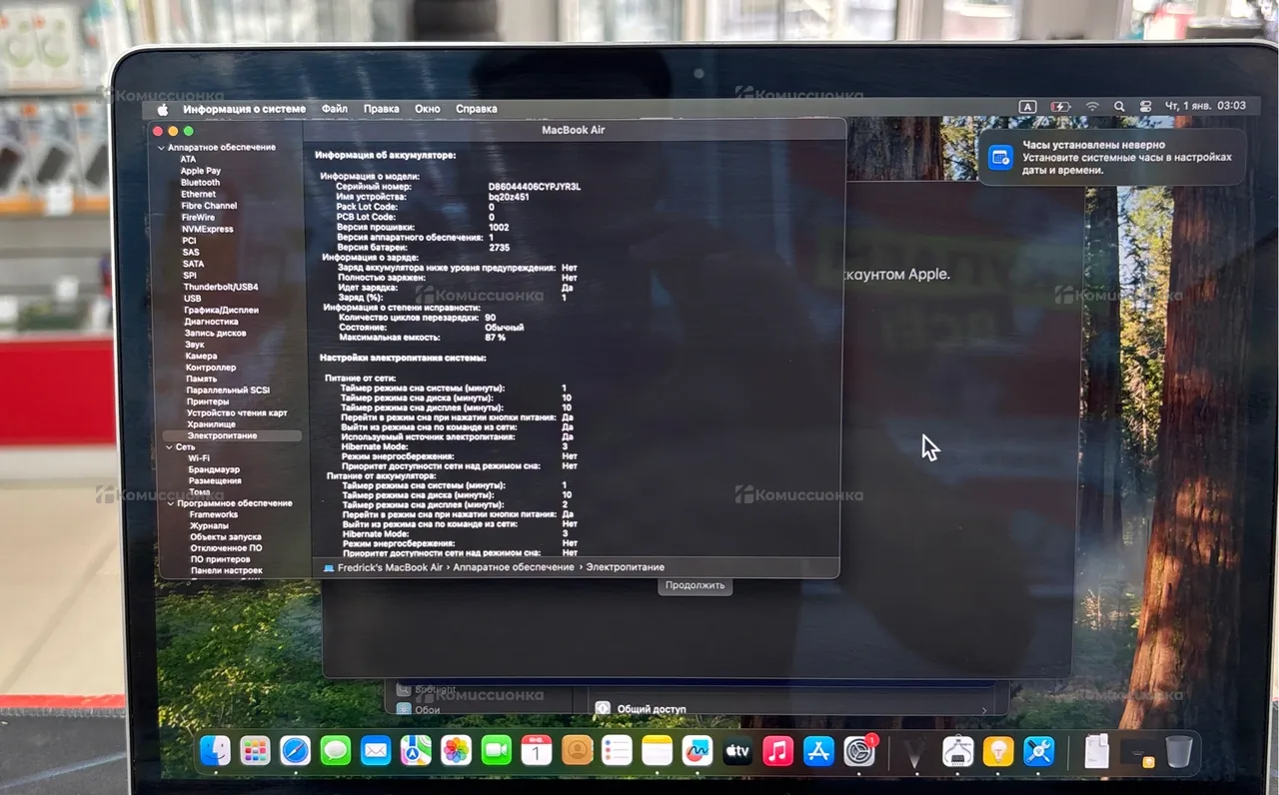Screen dimensions: 1279x795
Task: Select Ethernet in the sidebar
Action: [198, 194]
